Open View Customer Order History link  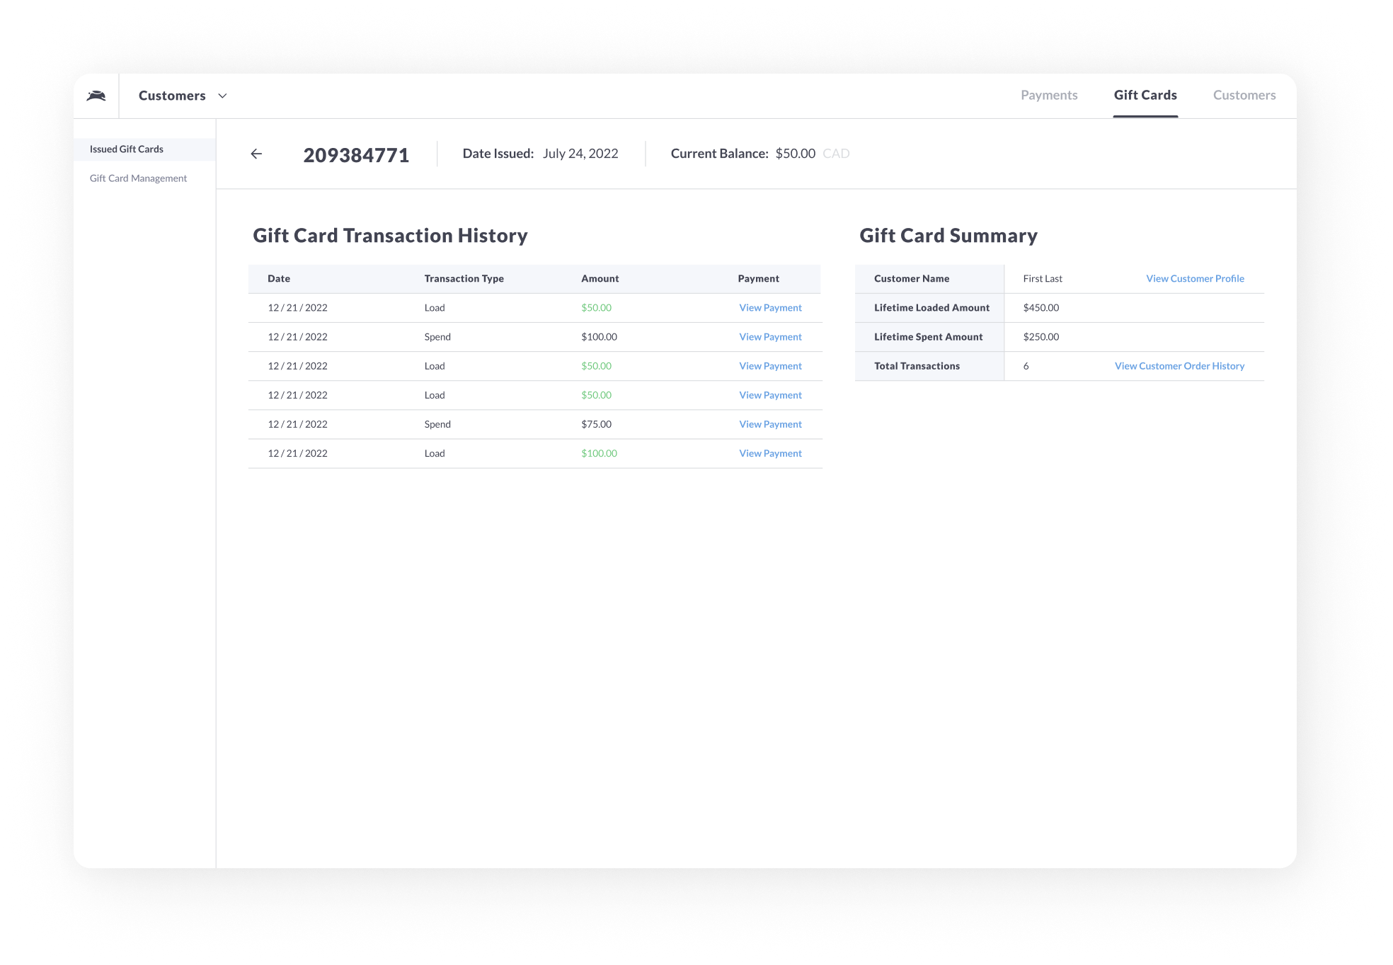pos(1179,366)
